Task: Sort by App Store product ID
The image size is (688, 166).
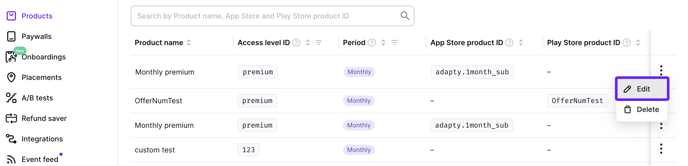Action: pos(521,43)
